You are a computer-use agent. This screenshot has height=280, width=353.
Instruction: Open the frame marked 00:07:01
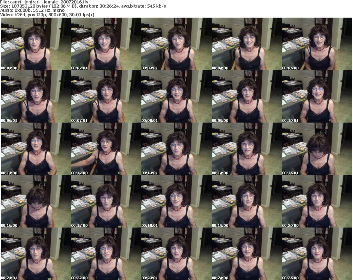tap(106, 96)
